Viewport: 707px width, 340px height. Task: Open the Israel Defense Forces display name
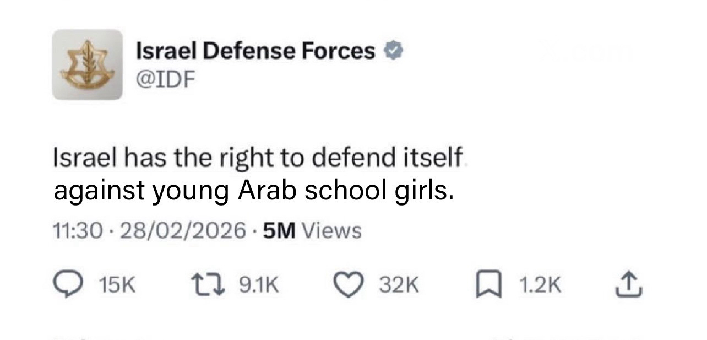coord(255,51)
